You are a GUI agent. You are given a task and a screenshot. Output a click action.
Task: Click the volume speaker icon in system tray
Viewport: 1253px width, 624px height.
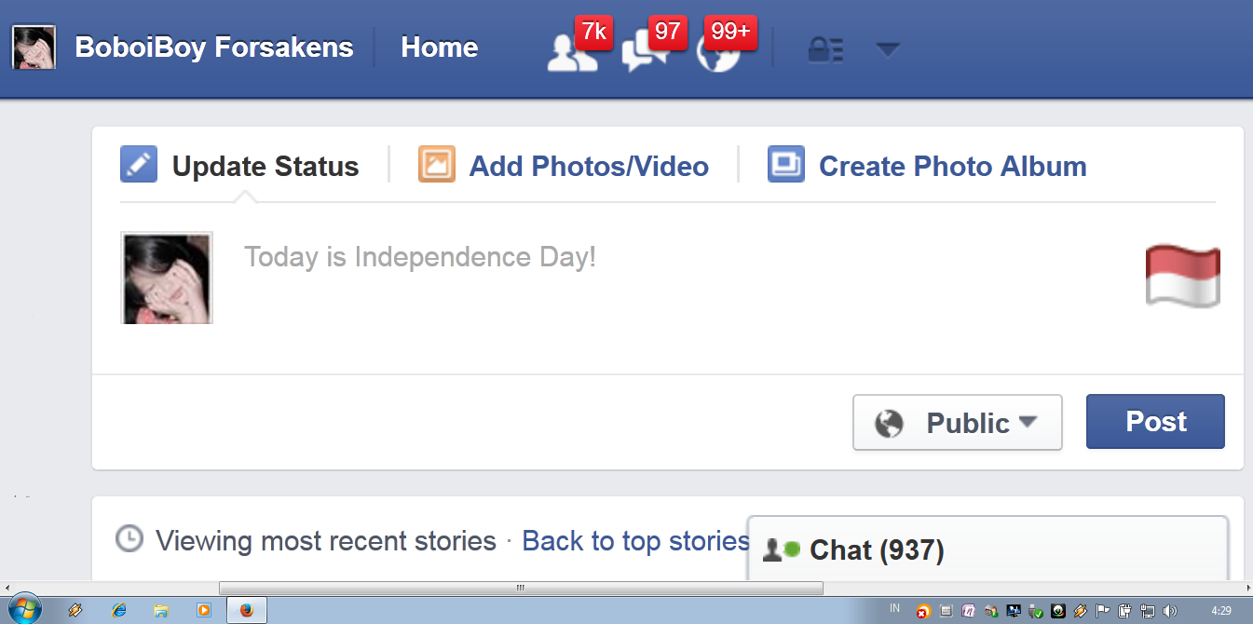[x=1170, y=611]
